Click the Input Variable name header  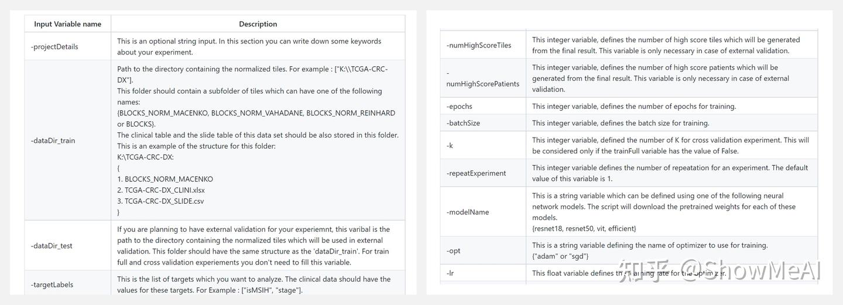[x=67, y=24]
